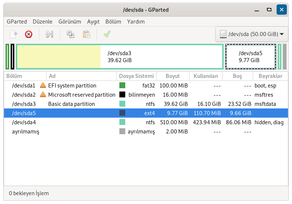Click the Kullanılan column header

click(206, 76)
